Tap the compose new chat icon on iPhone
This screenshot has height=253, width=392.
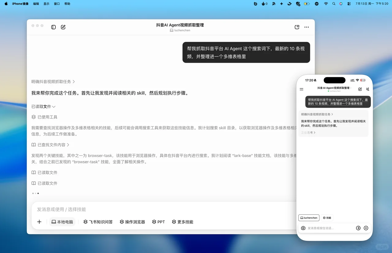coord(360,89)
